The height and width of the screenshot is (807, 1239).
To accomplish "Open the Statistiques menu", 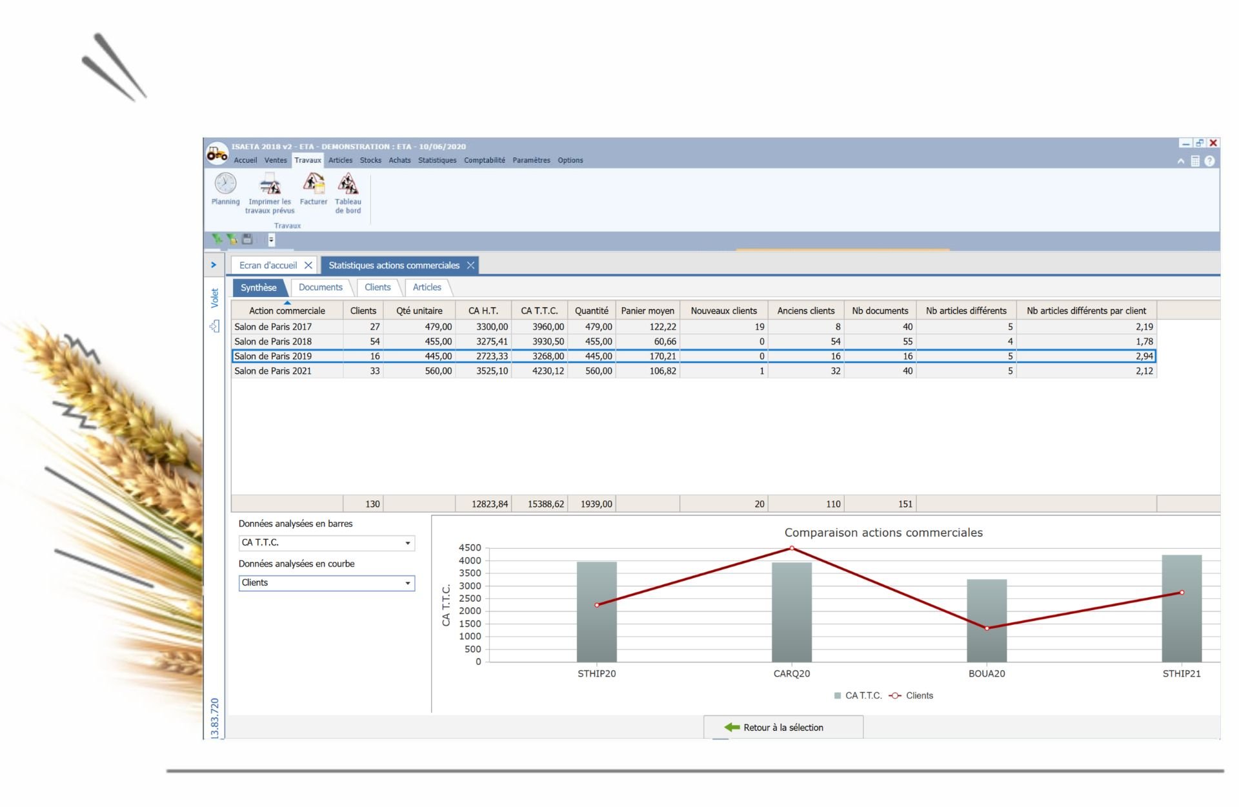I will pyautogui.click(x=437, y=161).
